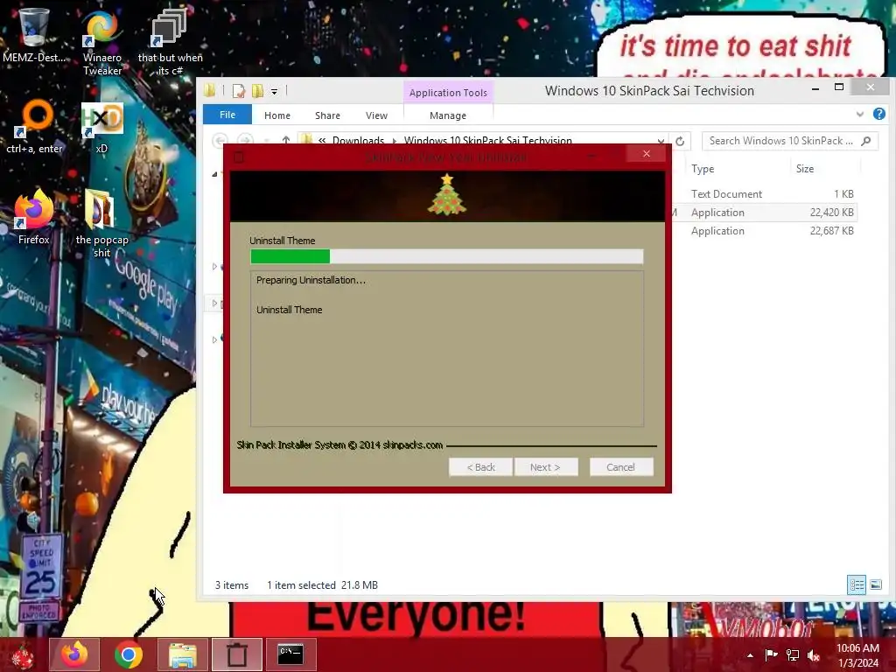Switch to File Explorer on the taskbar
The width and height of the screenshot is (896, 672).
click(183, 654)
